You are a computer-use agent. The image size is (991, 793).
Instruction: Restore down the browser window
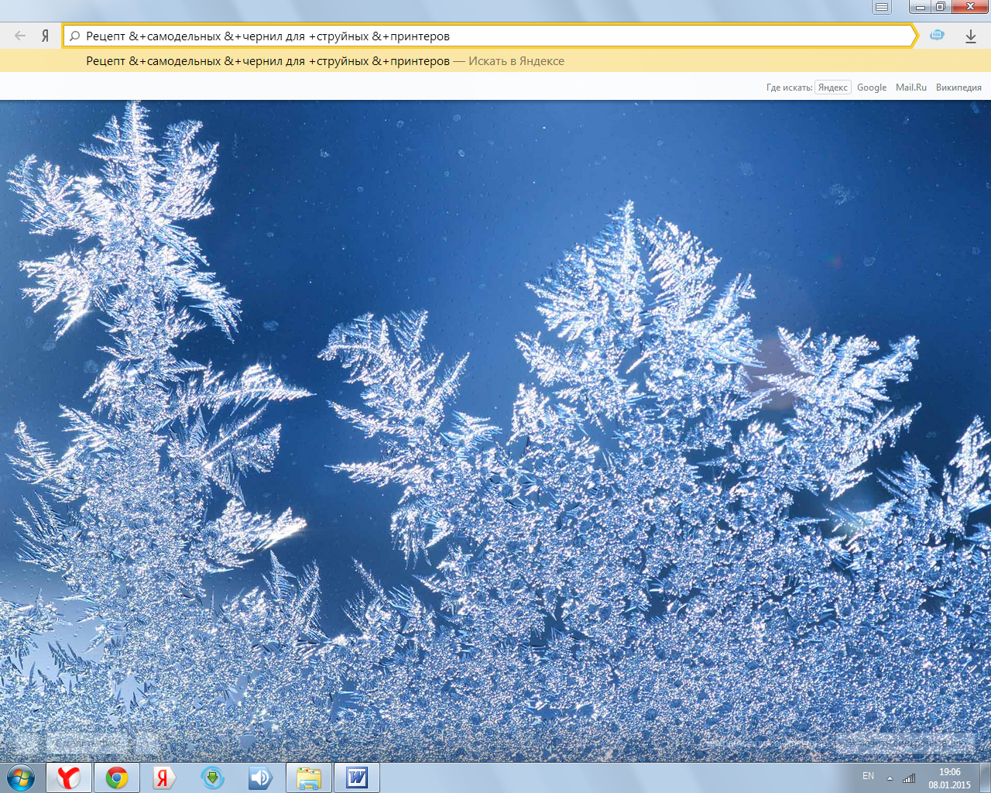tap(941, 7)
